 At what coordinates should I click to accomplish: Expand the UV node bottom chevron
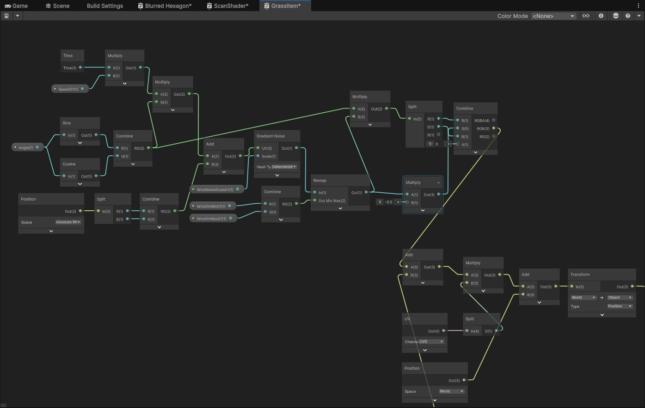coord(424,350)
